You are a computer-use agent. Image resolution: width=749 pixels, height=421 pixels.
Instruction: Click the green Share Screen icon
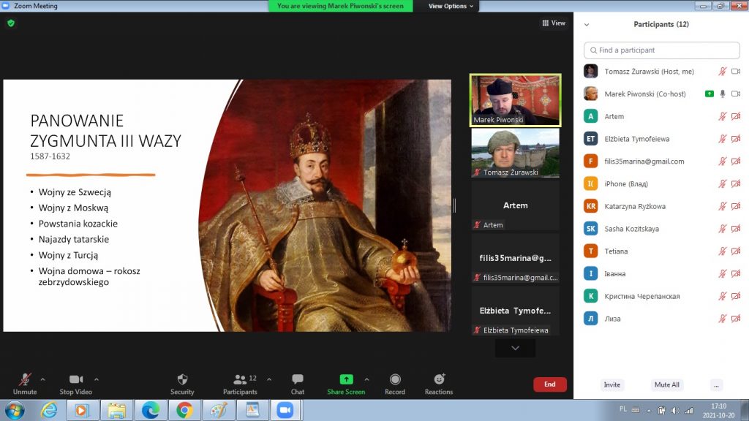click(346, 379)
